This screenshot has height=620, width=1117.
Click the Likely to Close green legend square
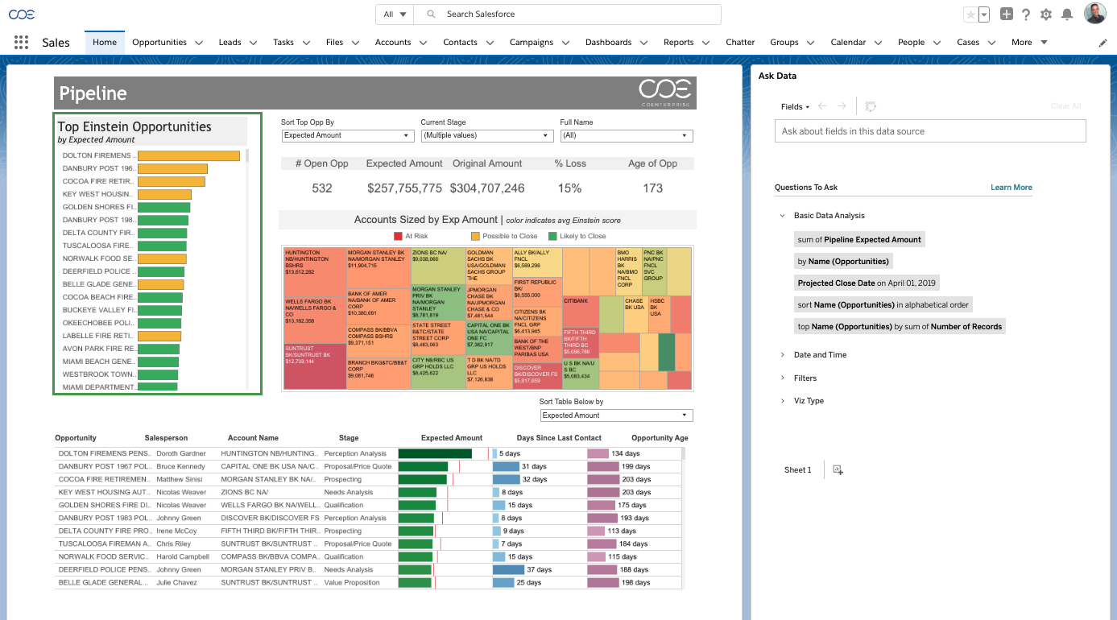(552, 236)
